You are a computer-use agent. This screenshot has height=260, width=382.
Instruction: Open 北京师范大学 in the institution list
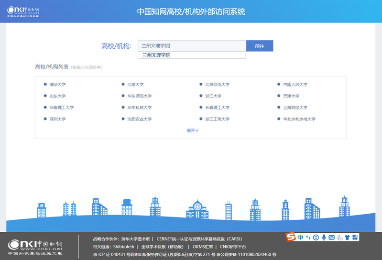pos(218,85)
